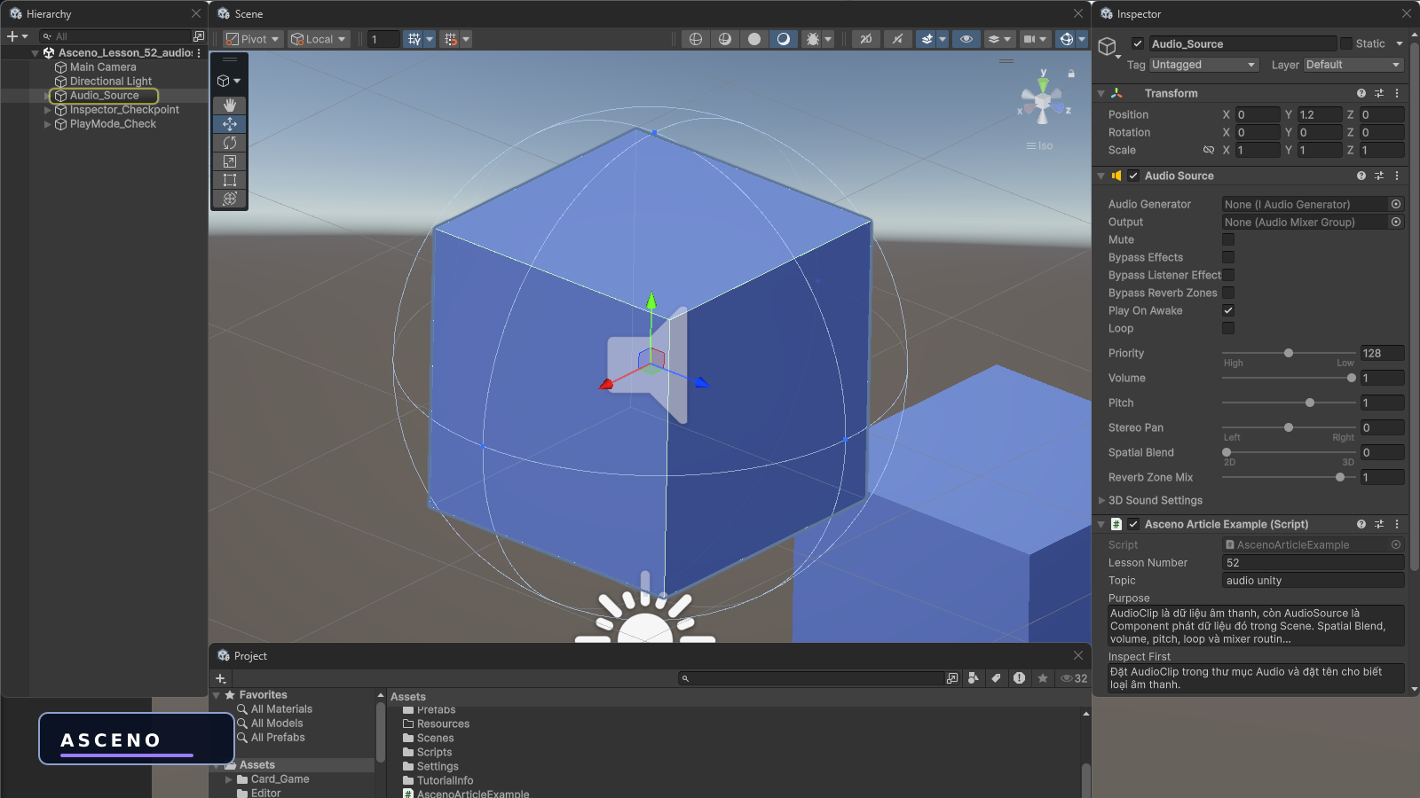Screen dimensions: 1420x798
Task: Open Transform component help reference
Action: [1361, 93]
